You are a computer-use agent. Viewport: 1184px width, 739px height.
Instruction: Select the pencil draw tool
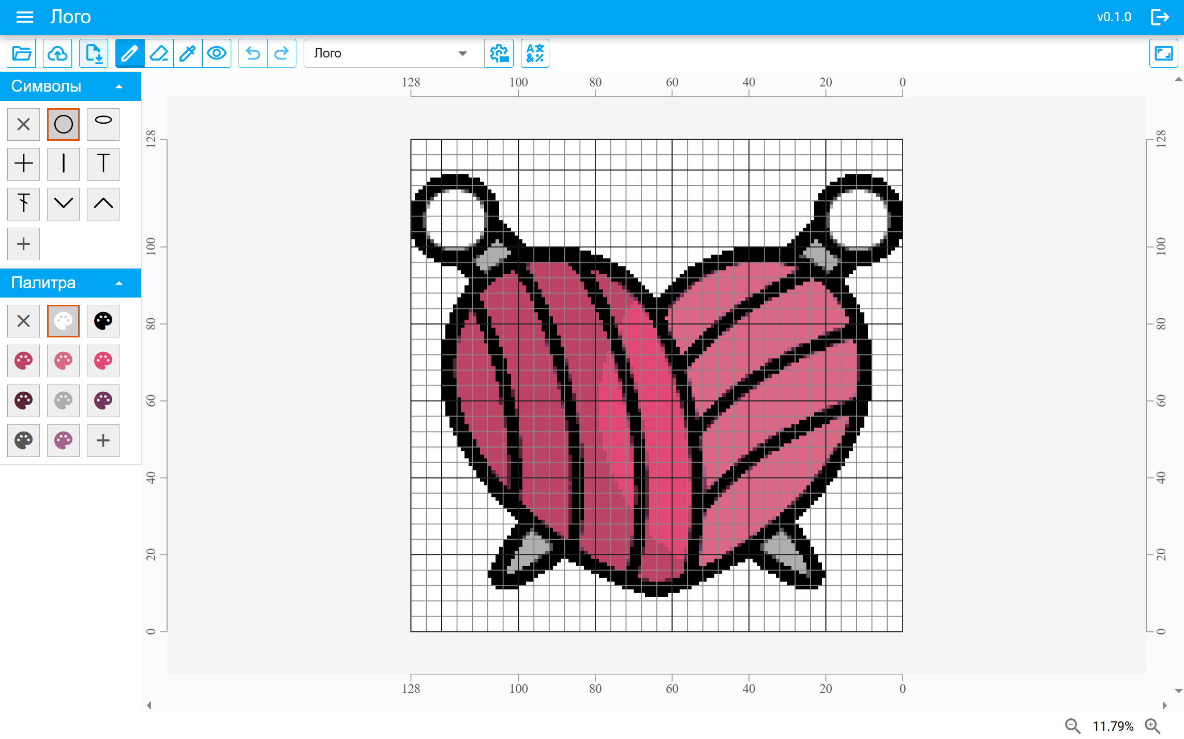coord(129,53)
